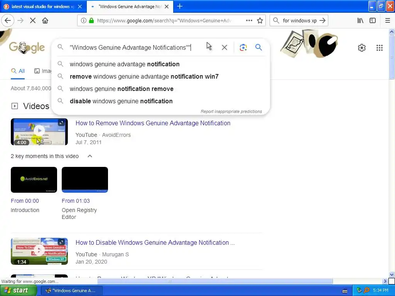
Task: Open the Firefox hamburger menu
Action: [x=388, y=20]
